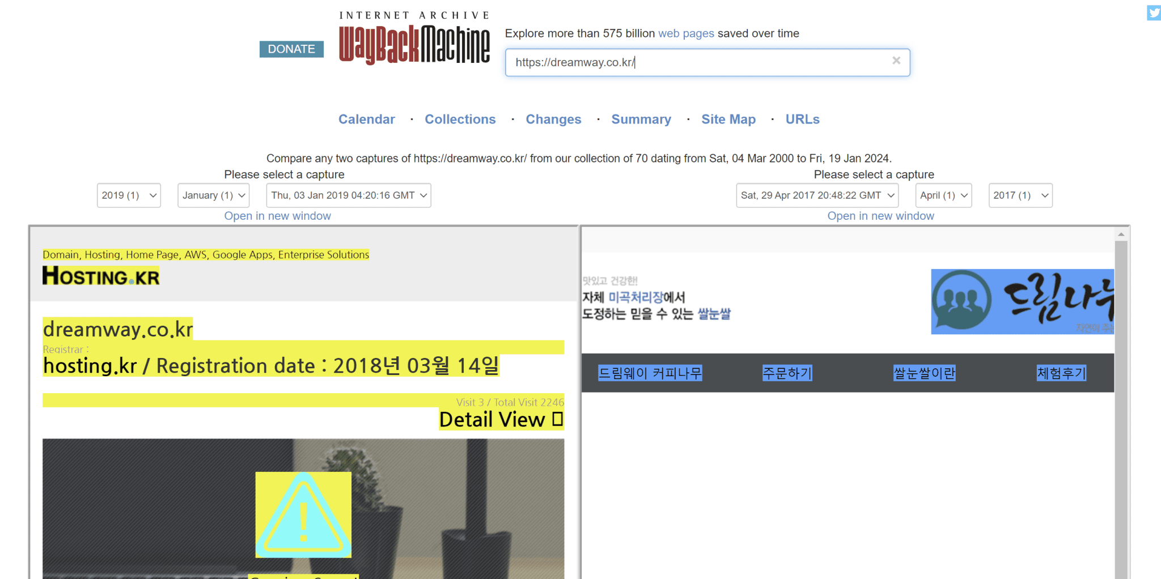
Task: Click the 'hosting.kr / Registration date' text
Action: point(271,365)
